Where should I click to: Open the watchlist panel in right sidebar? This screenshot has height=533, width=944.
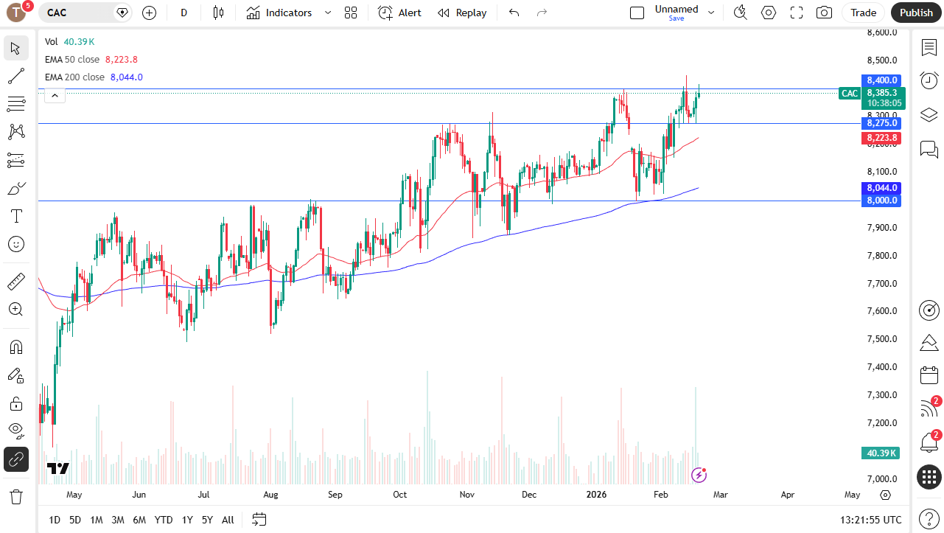point(929,47)
